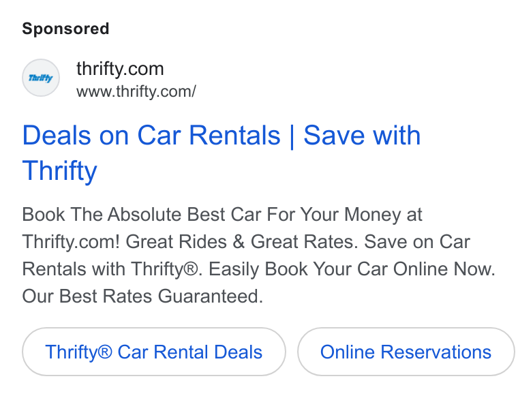Click Easily Book Your Car Online Now text
The width and height of the screenshot is (518, 398).
tap(352, 269)
